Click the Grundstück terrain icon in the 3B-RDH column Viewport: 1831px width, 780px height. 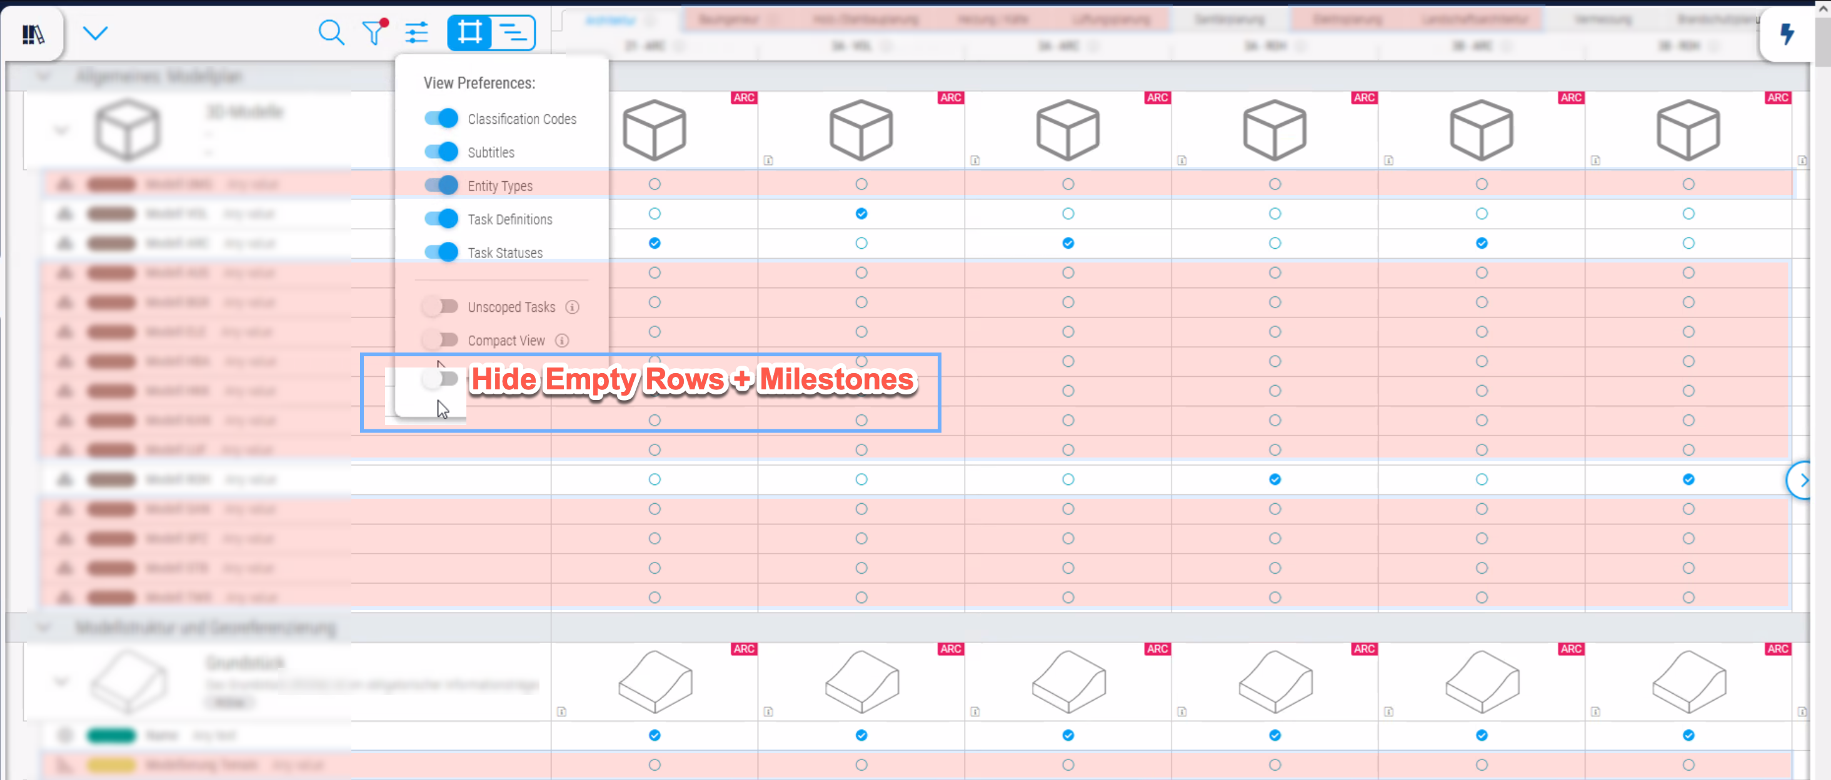(1689, 681)
